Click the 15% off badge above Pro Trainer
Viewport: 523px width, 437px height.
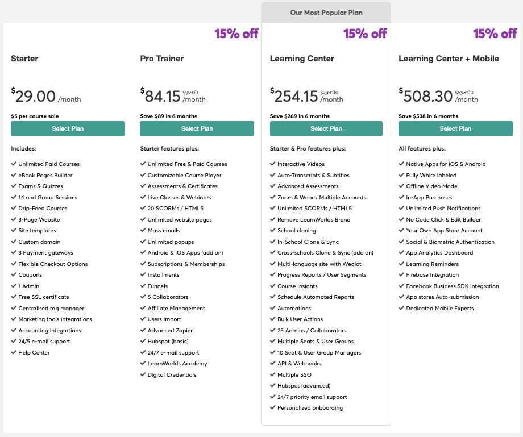236,34
